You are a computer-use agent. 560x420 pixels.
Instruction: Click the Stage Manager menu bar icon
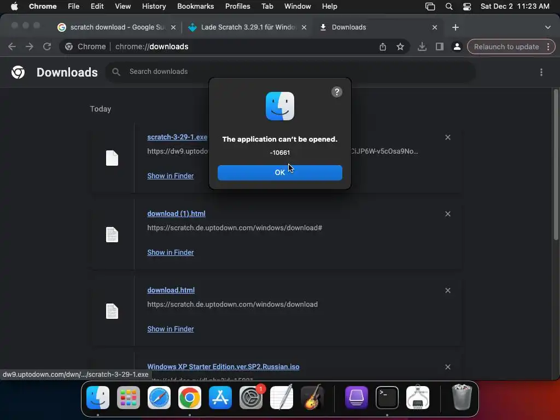pyautogui.click(x=430, y=7)
